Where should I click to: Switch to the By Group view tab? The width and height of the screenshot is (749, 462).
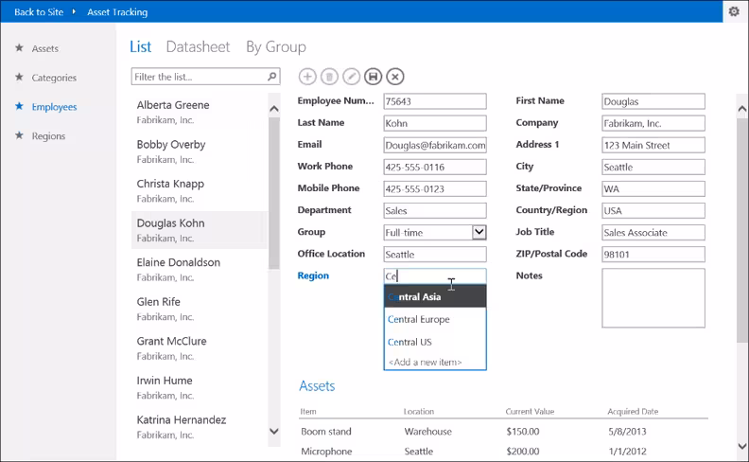pos(276,47)
